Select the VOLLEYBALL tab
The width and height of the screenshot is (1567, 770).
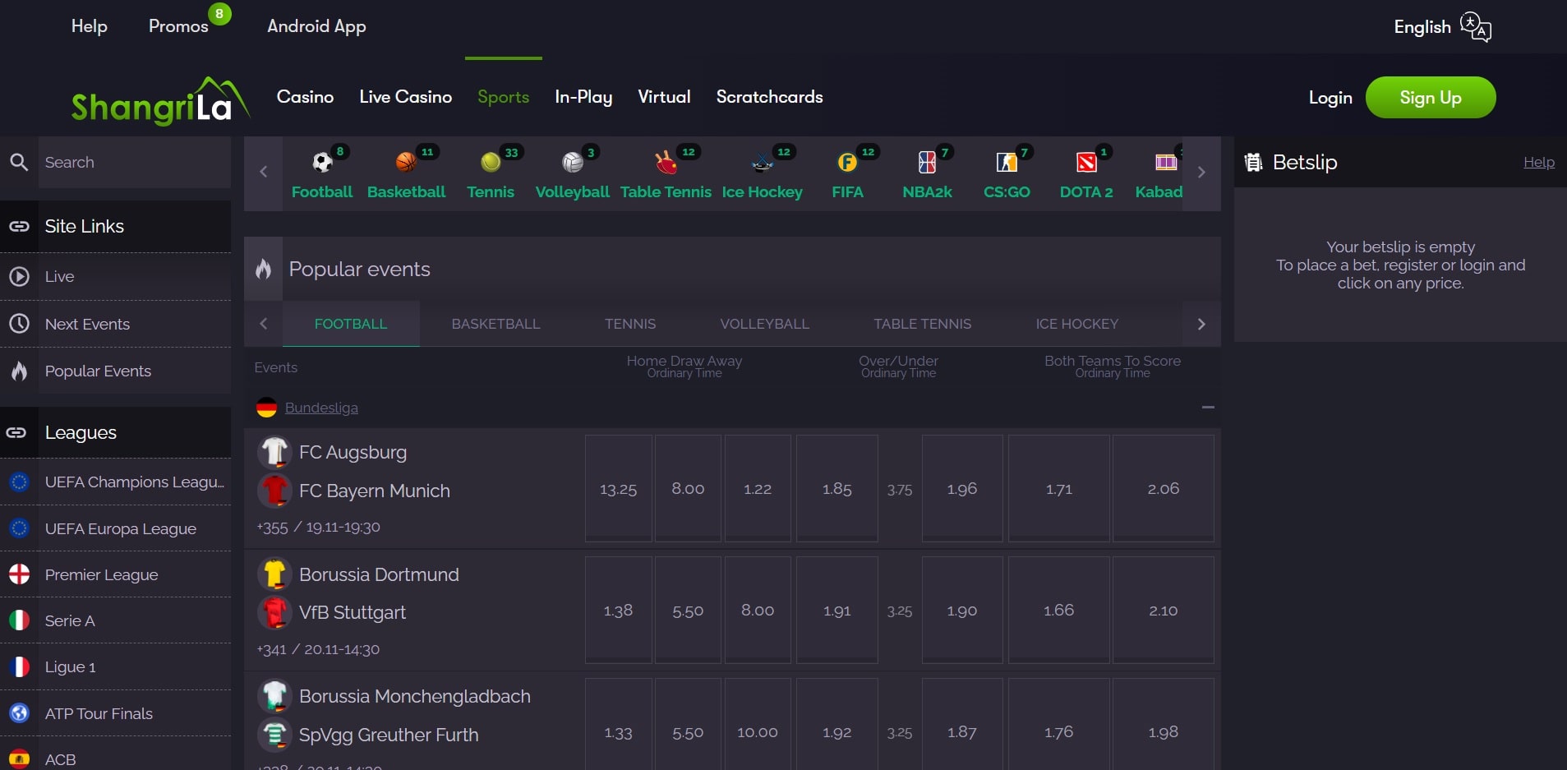(765, 324)
